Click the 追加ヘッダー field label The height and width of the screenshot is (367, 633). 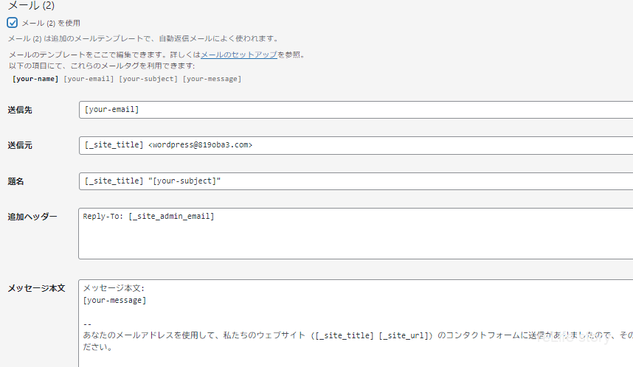coord(32,217)
